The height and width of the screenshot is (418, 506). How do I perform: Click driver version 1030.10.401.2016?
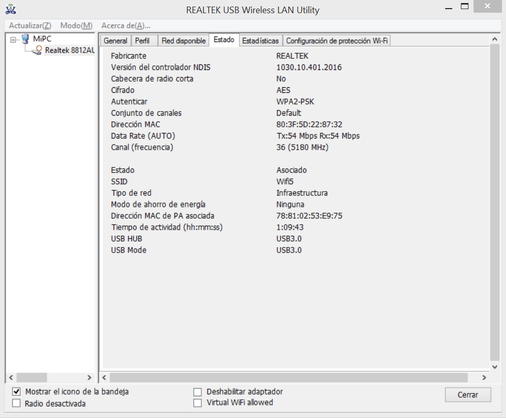pos(309,67)
